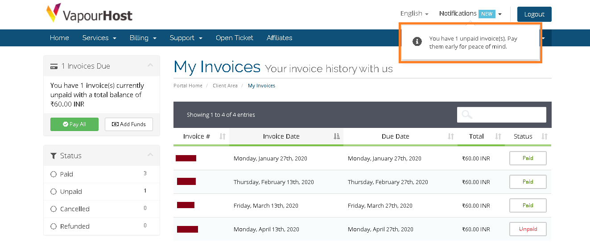The height and width of the screenshot is (242, 590).
Task: Click the sort icon for Invoice # column
Action: coord(223,136)
